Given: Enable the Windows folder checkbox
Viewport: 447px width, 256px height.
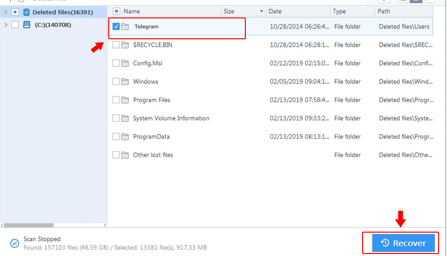Looking at the screenshot, I should tap(116, 82).
